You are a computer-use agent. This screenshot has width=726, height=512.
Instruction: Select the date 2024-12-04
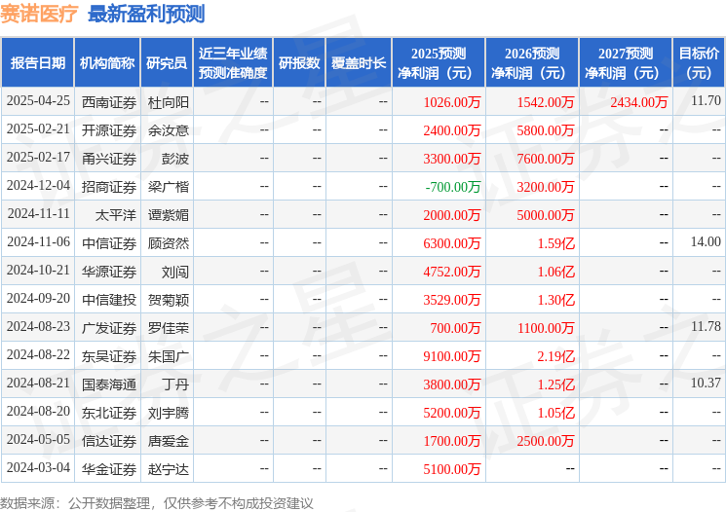(x=38, y=186)
